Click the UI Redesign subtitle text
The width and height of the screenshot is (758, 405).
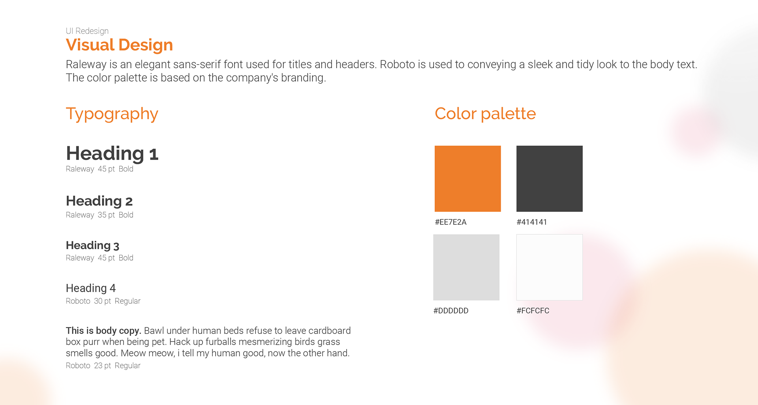point(87,31)
